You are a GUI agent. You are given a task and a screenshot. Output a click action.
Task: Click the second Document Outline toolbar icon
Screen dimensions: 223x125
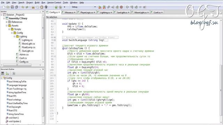[7, 73]
